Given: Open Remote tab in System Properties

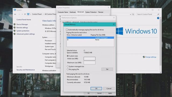Looking at the screenshot, I should point(101,12).
